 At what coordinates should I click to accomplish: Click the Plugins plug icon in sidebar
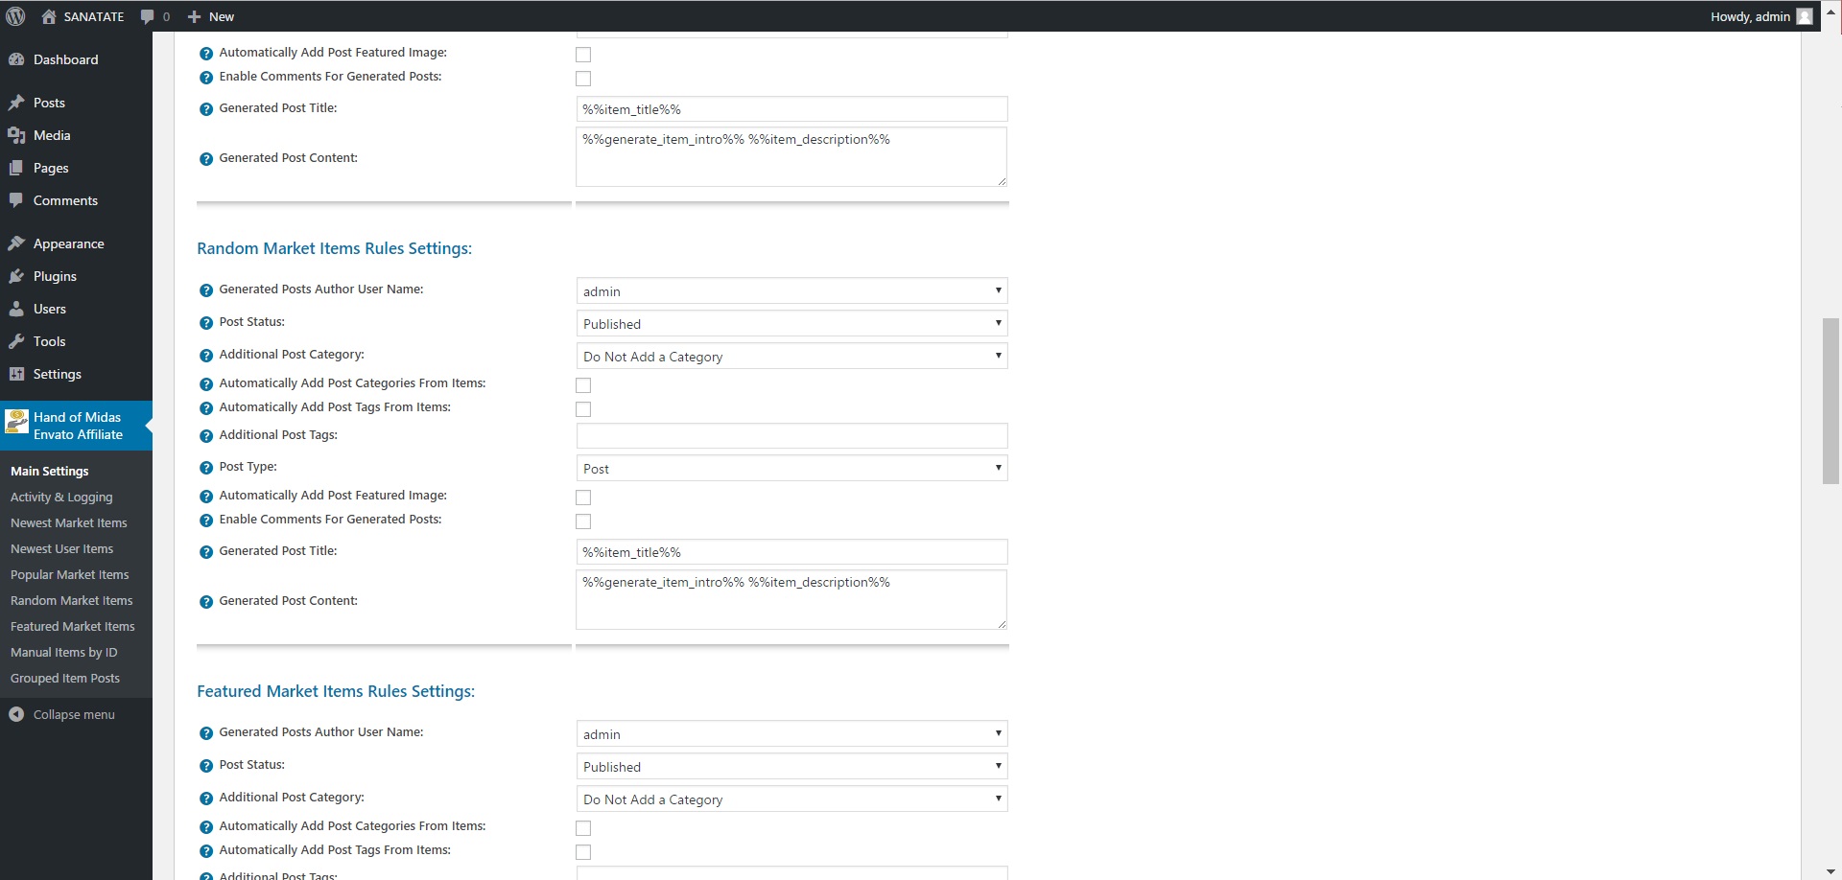coord(16,276)
